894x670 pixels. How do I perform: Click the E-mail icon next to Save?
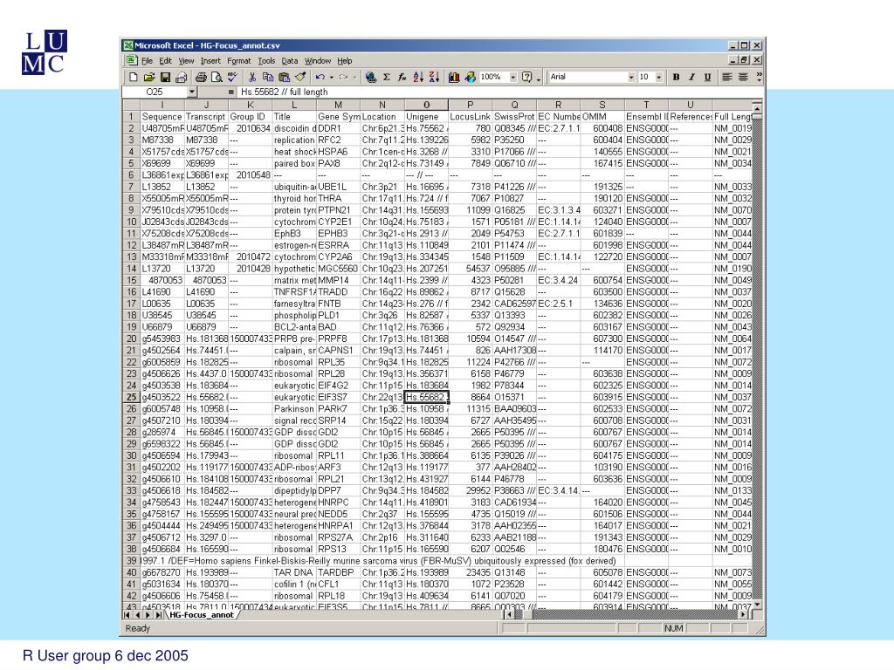181,77
